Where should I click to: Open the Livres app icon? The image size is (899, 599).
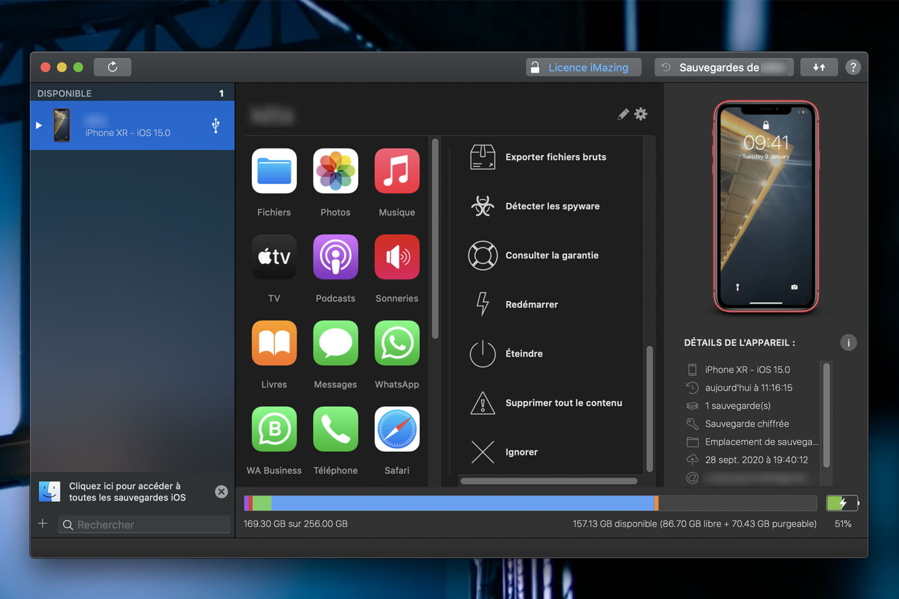point(274,343)
